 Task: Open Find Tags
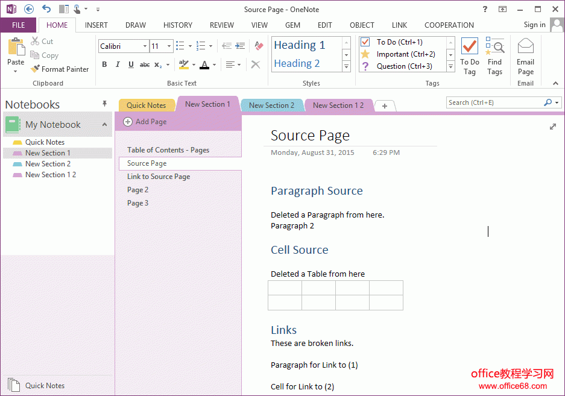pos(494,57)
